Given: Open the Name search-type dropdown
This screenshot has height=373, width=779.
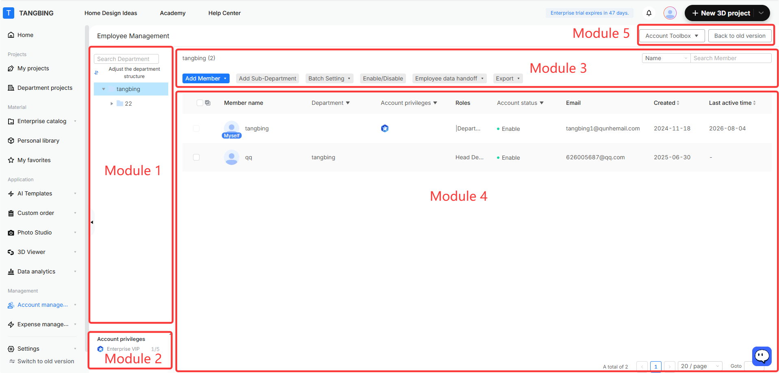Looking at the screenshot, I should click(666, 58).
